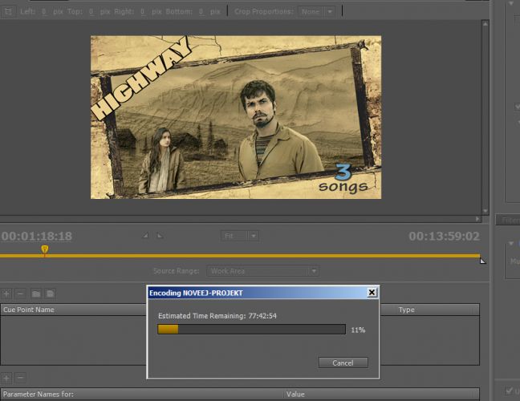The image size is (520, 401).
Task: Click the out-point handle at timeline end
Action: pyautogui.click(x=482, y=261)
